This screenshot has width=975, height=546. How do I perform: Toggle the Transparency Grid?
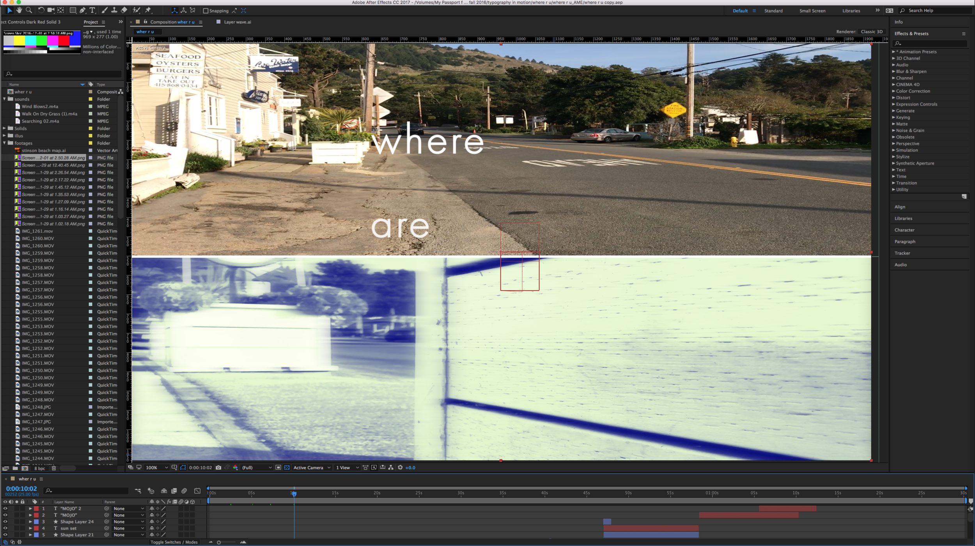coord(287,468)
